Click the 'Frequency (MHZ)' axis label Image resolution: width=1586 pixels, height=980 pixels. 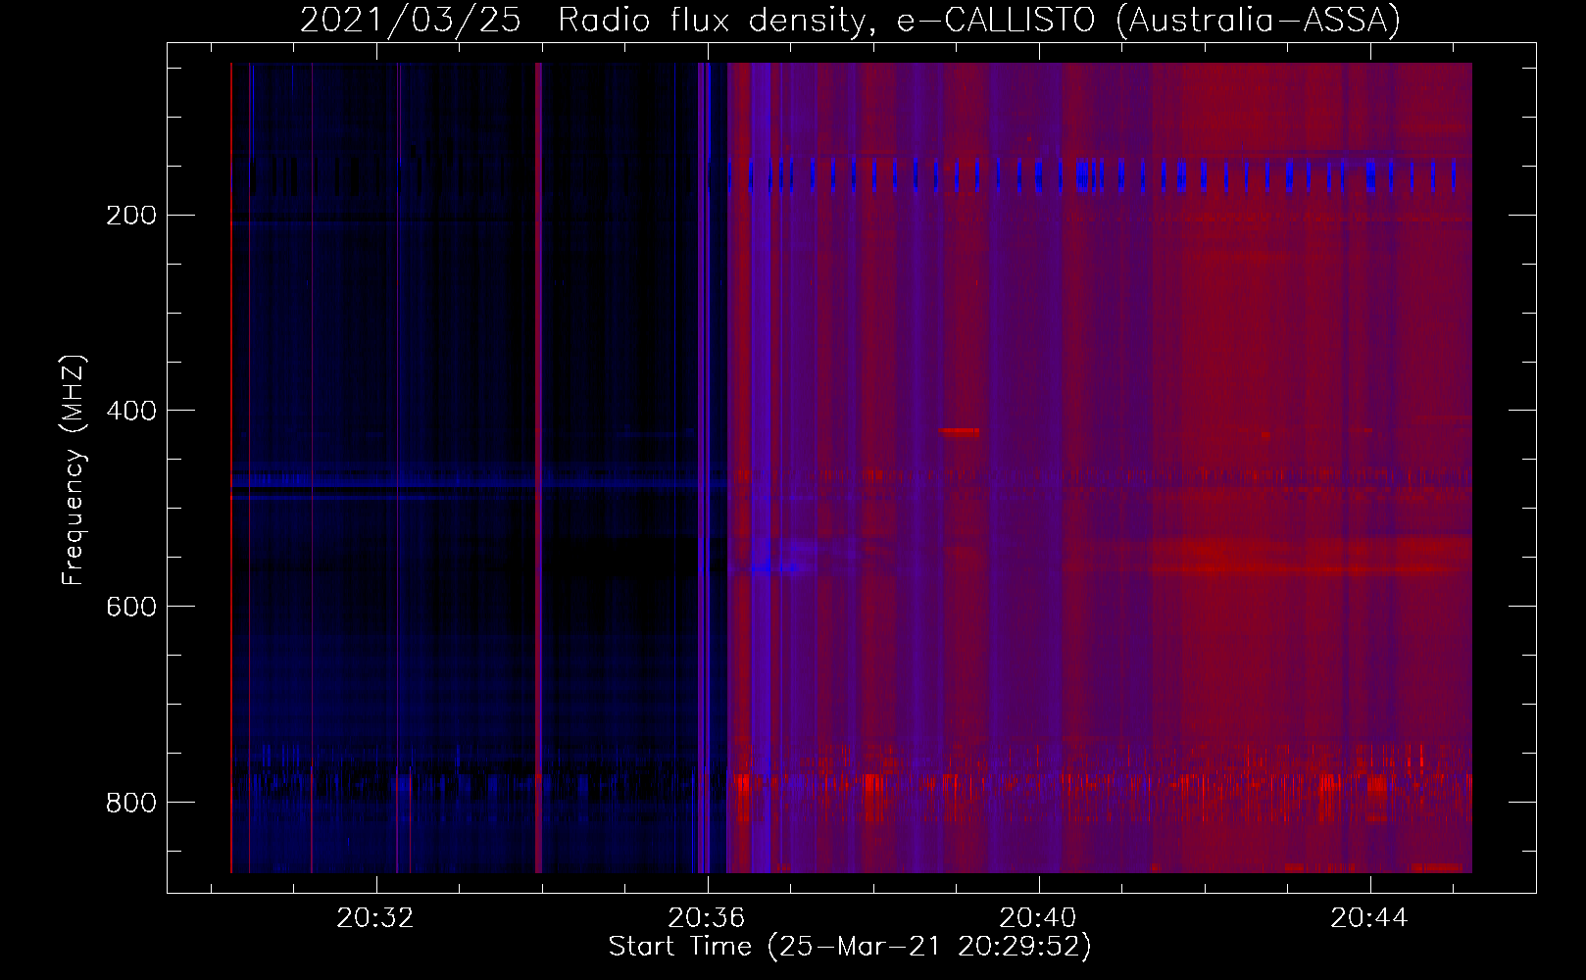coord(74,470)
